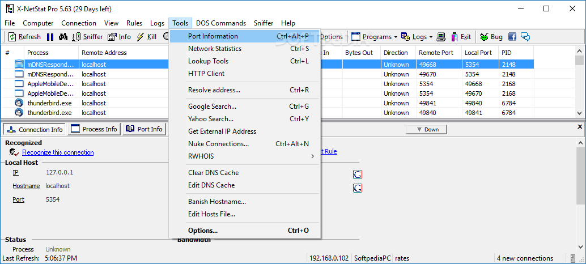Click the status bar icon at far right
Screen dimensions: 586x264
pyautogui.click(x=573, y=258)
